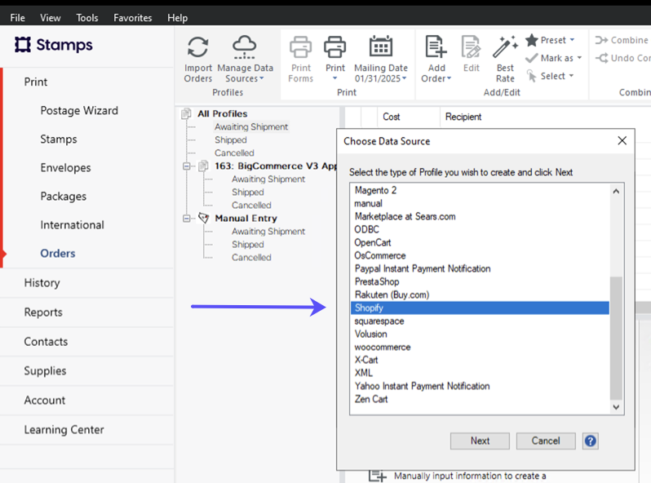The height and width of the screenshot is (483, 651).
Task: Open the Mark as dropdown arrow
Action: [579, 58]
